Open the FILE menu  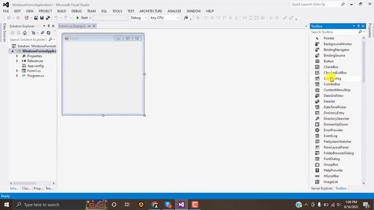[x=6, y=11]
